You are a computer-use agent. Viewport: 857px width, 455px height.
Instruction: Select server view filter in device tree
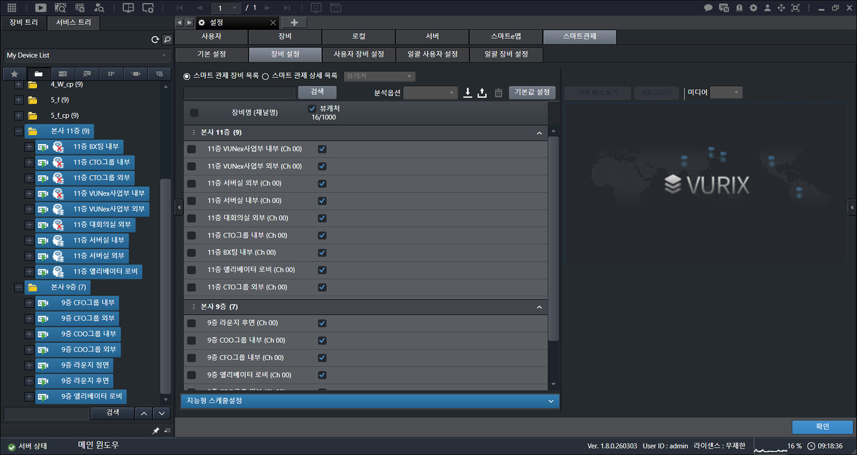click(x=63, y=73)
